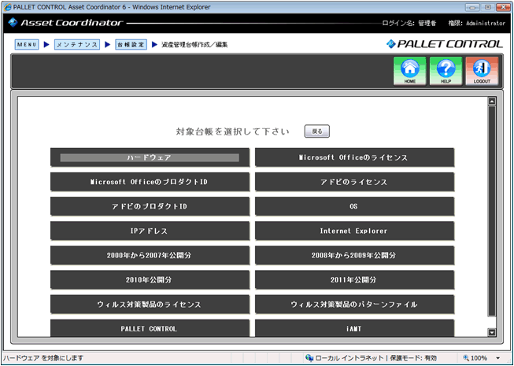Select Microsoft Officeのライセンス ledger

tap(355, 157)
